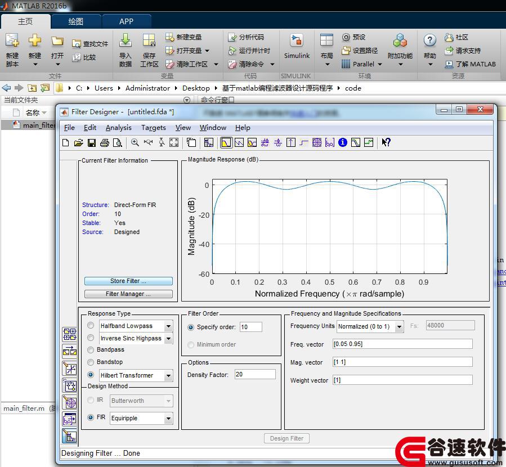
Task: Click 分析代码 in MATLAB ribbon
Action: pyautogui.click(x=246, y=37)
